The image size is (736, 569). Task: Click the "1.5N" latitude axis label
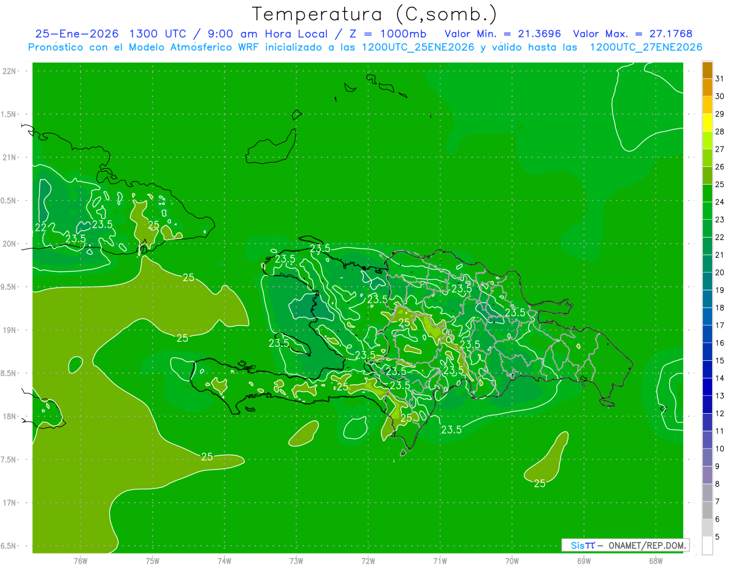[9, 114]
